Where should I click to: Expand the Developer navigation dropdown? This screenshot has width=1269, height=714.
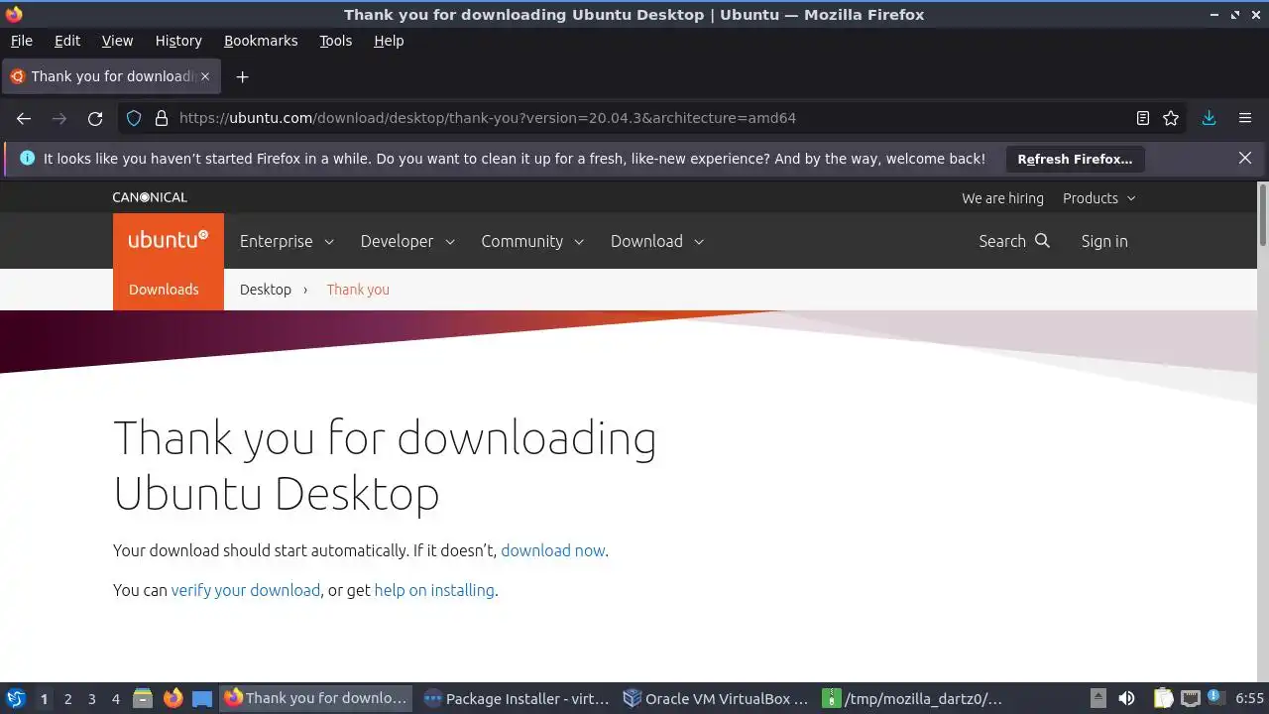pyautogui.click(x=407, y=241)
